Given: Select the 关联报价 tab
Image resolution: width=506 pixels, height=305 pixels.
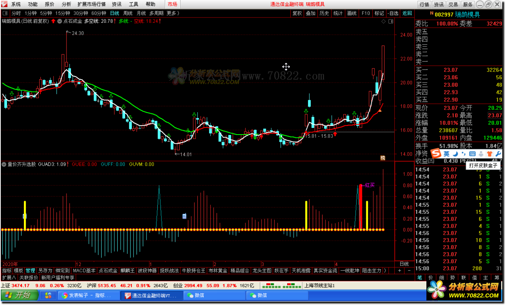Looking at the screenshot, I should coord(29,278).
